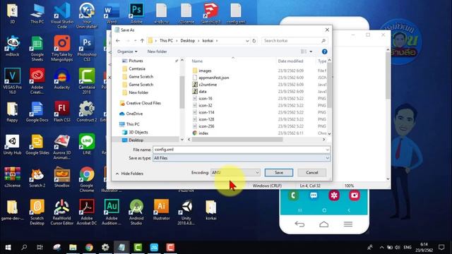Open the Construct 2 desktop icon
This screenshot has height=254, width=452.
86,111
